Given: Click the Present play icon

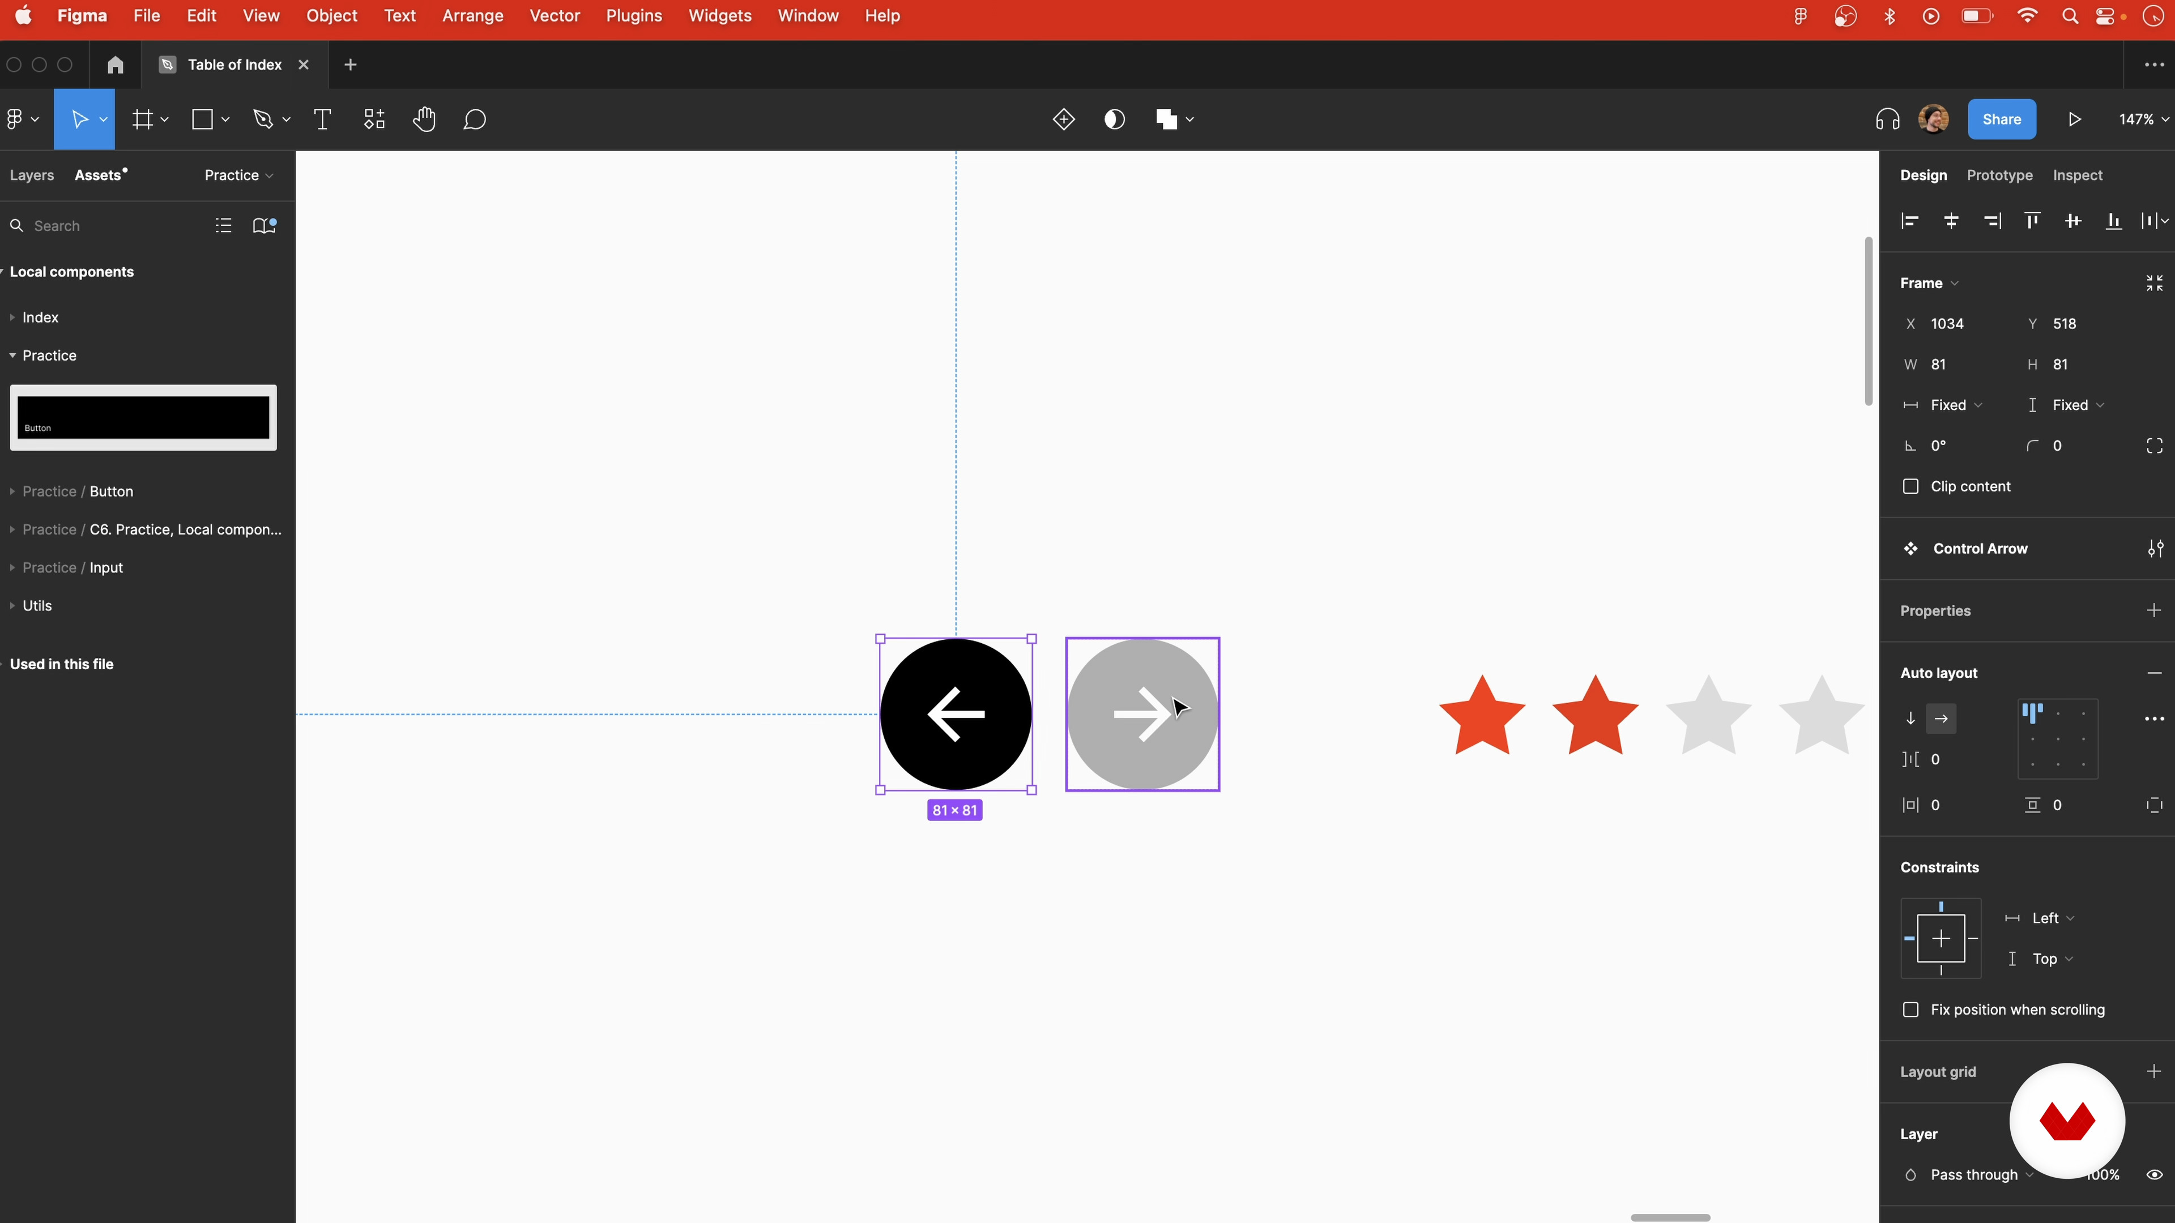Looking at the screenshot, I should (x=2075, y=119).
